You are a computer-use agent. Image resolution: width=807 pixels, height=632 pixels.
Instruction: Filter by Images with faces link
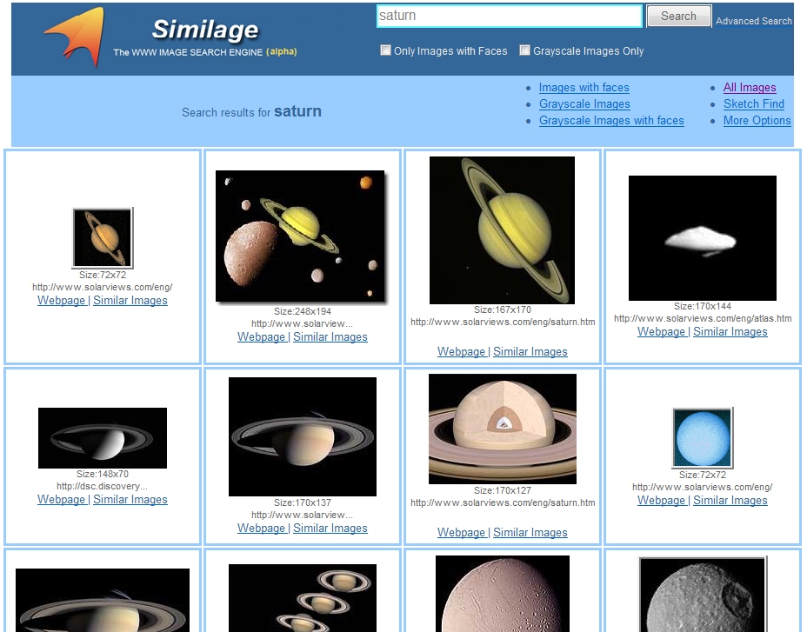coord(584,88)
